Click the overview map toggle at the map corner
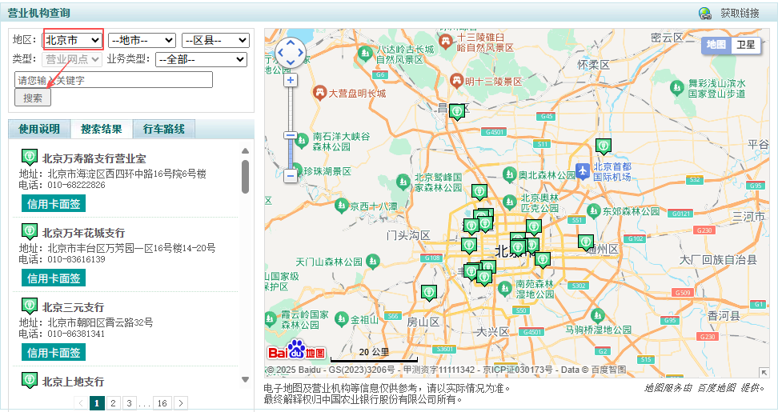This screenshot has width=778, height=412. tap(764, 372)
